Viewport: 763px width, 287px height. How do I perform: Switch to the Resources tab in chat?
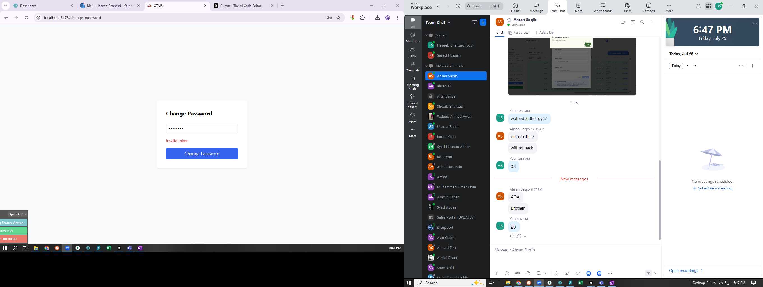click(x=518, y=33)
